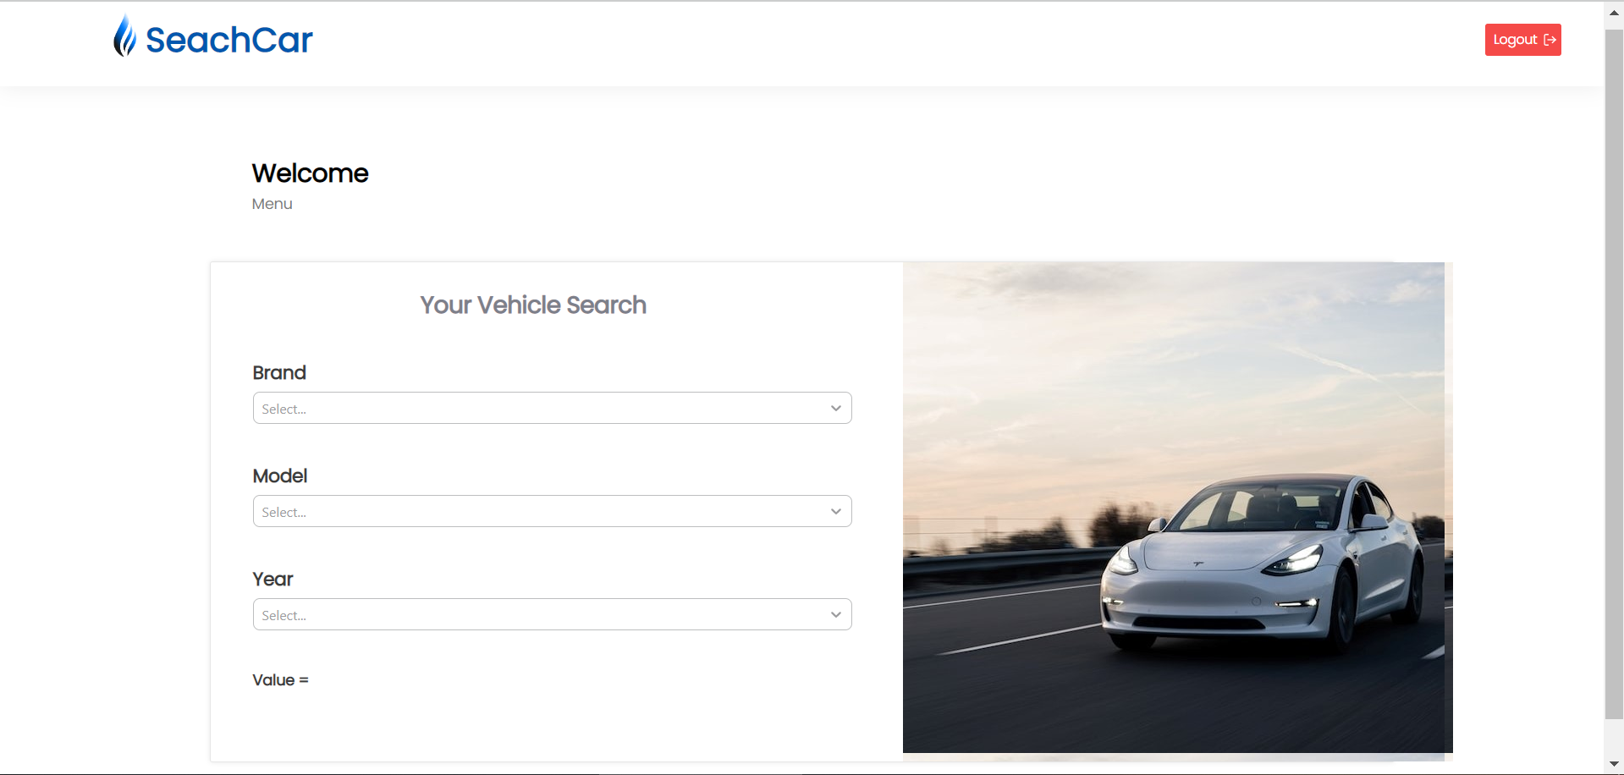Screen dimensions: 1624x775
Task: Open the Brand selection dropdown
Action: click(x=552, y=408)
